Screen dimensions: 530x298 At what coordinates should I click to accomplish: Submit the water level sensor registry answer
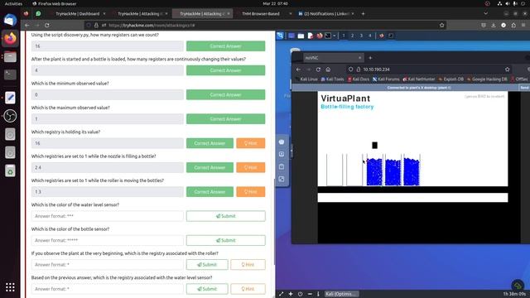point(207,289)
